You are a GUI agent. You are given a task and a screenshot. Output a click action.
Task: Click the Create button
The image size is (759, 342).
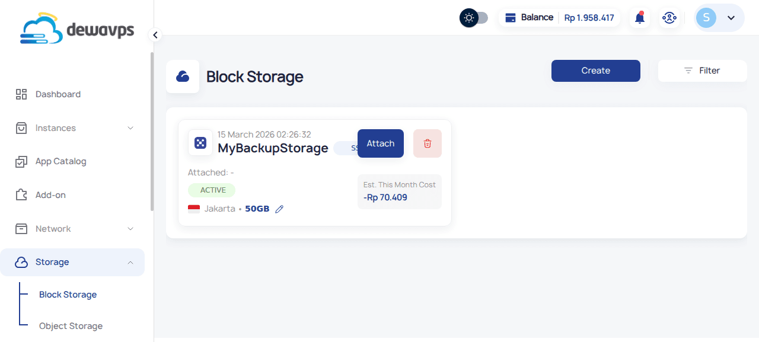click(x=595, y=71)
